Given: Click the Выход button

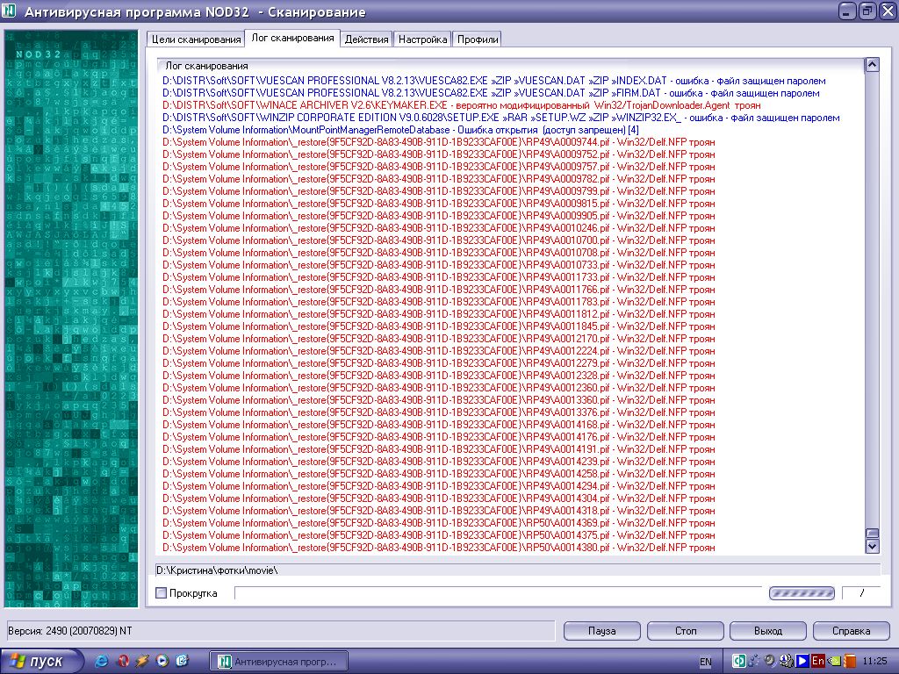Looking at the screenshot, I should (768, 631).
